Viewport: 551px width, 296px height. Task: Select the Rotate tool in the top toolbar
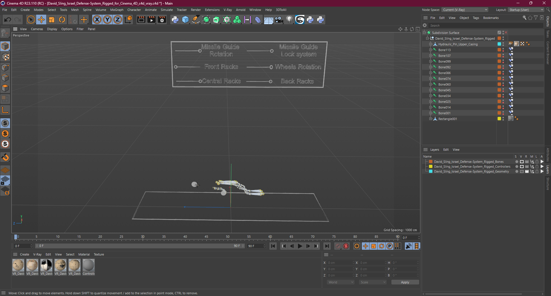[62, 20]
